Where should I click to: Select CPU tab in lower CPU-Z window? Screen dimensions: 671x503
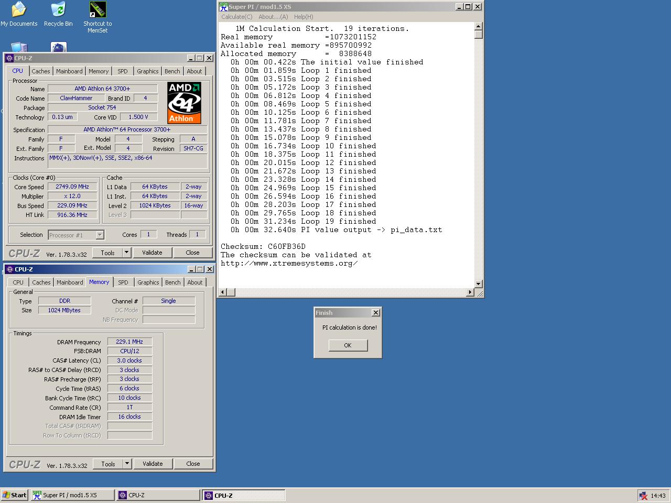pos(18,282)
